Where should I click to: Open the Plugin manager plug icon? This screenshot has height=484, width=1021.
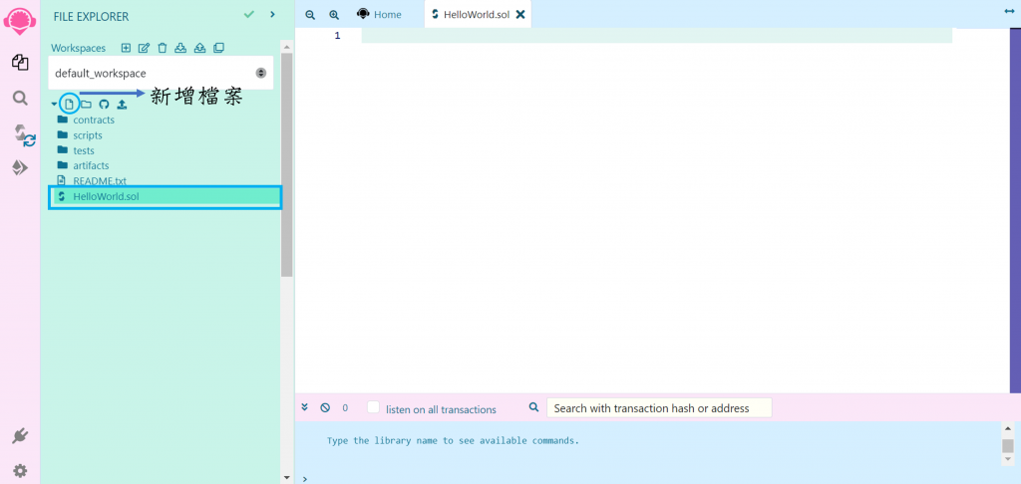(x=20, y=436)
